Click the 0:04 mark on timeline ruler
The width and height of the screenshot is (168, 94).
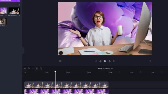click(110, 73)
